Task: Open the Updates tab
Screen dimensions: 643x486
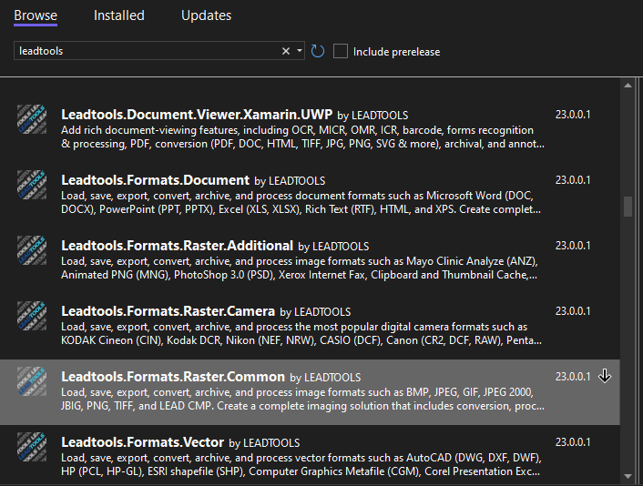Action: point(206,15)
